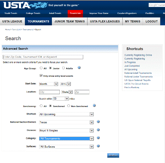Open Facilities menu
Image resolution: width=165 pixels, height=163 pixels.
click(150, 13)
